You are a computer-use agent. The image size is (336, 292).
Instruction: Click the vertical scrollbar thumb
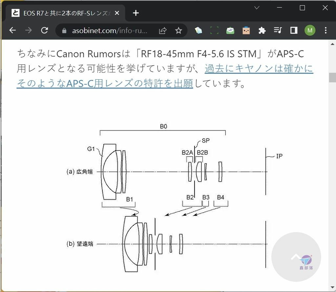click(332, 77)
